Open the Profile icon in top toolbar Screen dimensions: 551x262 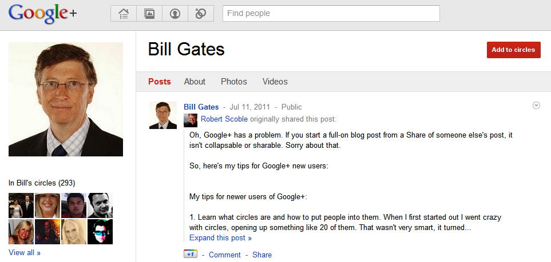coord(175,13)
